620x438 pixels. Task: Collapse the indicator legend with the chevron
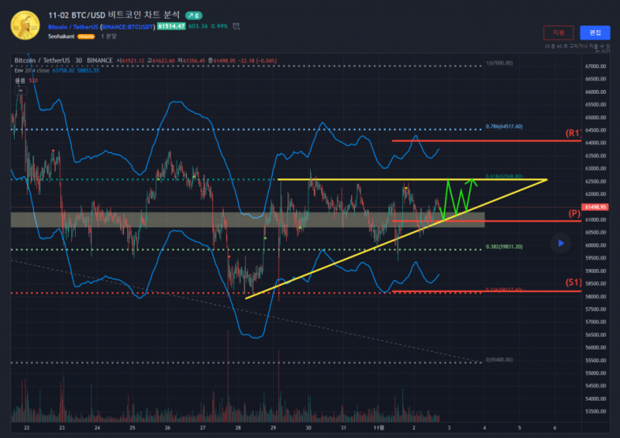pos(19,89)
